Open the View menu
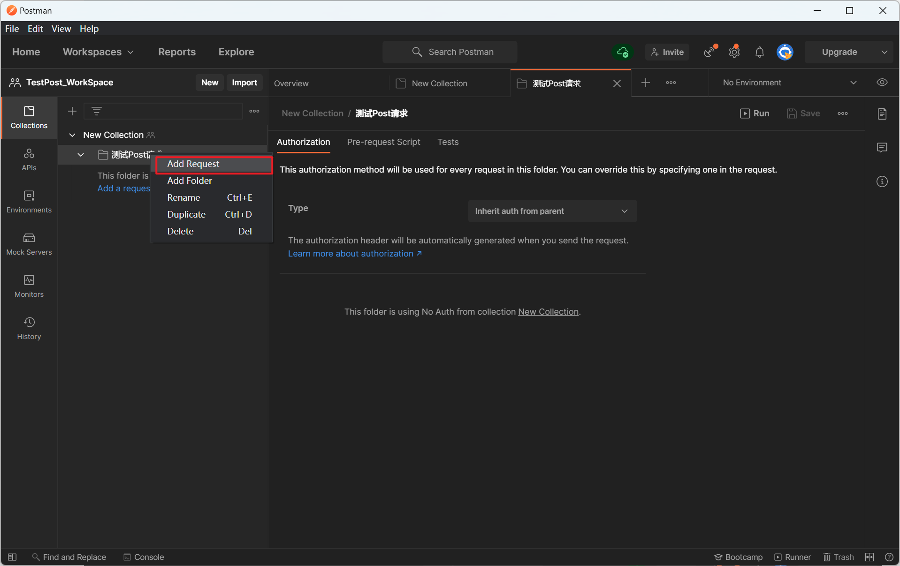This screenshot has width=900, height=566. pyautogui.click(x=61, y=29)
